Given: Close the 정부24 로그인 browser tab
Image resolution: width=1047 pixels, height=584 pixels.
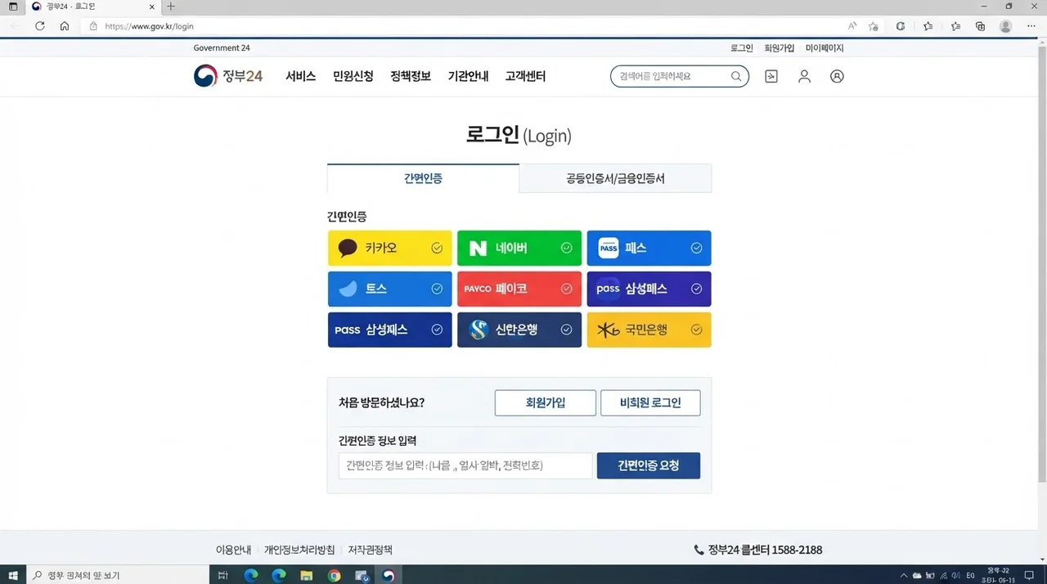Looking at the screenshot, I should 151,7.
